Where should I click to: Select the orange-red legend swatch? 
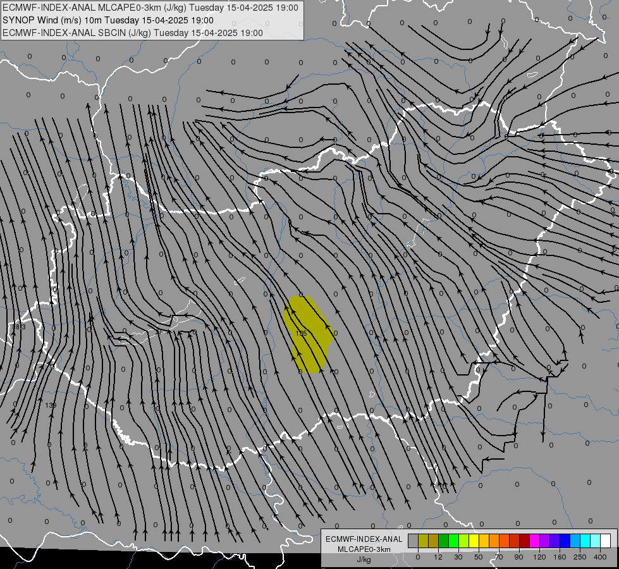click(x=504, y=541)
